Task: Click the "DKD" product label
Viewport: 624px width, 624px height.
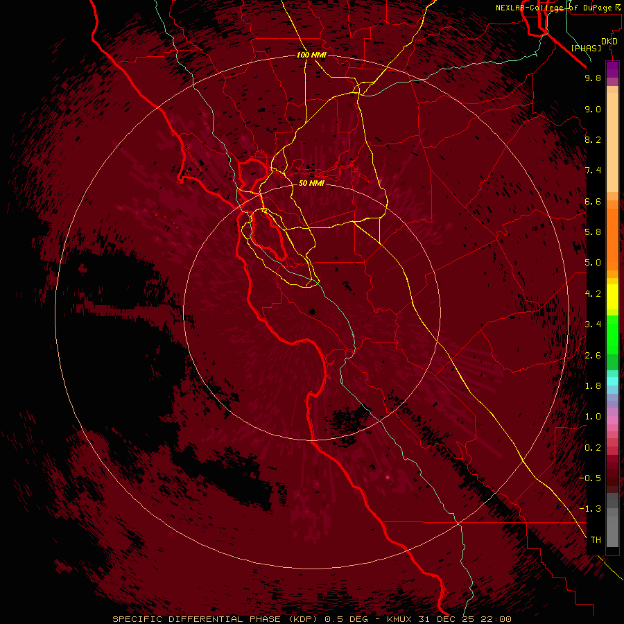Action: pos(609,41)
